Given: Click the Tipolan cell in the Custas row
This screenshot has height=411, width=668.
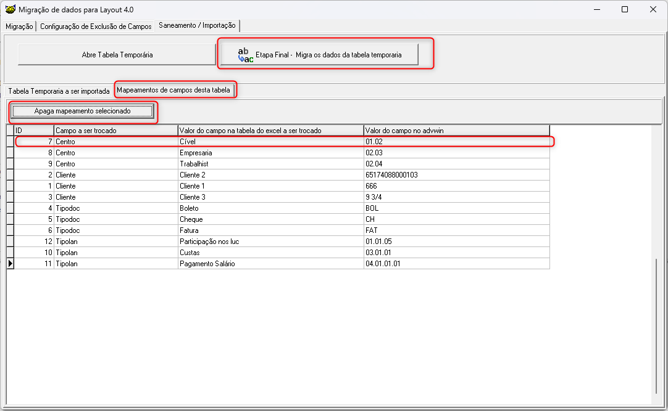Looking at the screenshot, I should pyautogui.click(x=116, y=252).
